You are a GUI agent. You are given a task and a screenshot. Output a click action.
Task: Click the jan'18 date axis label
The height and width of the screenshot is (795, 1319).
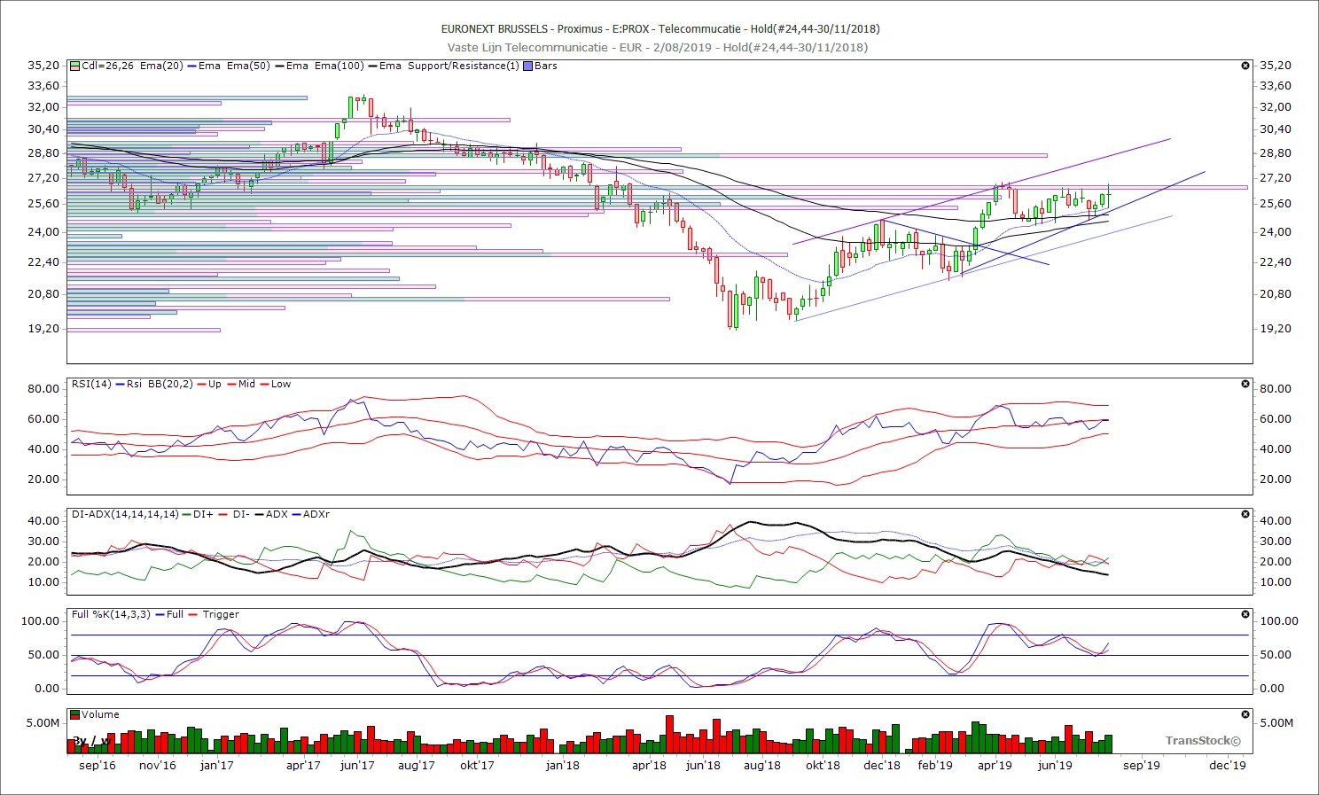(562, 765)
